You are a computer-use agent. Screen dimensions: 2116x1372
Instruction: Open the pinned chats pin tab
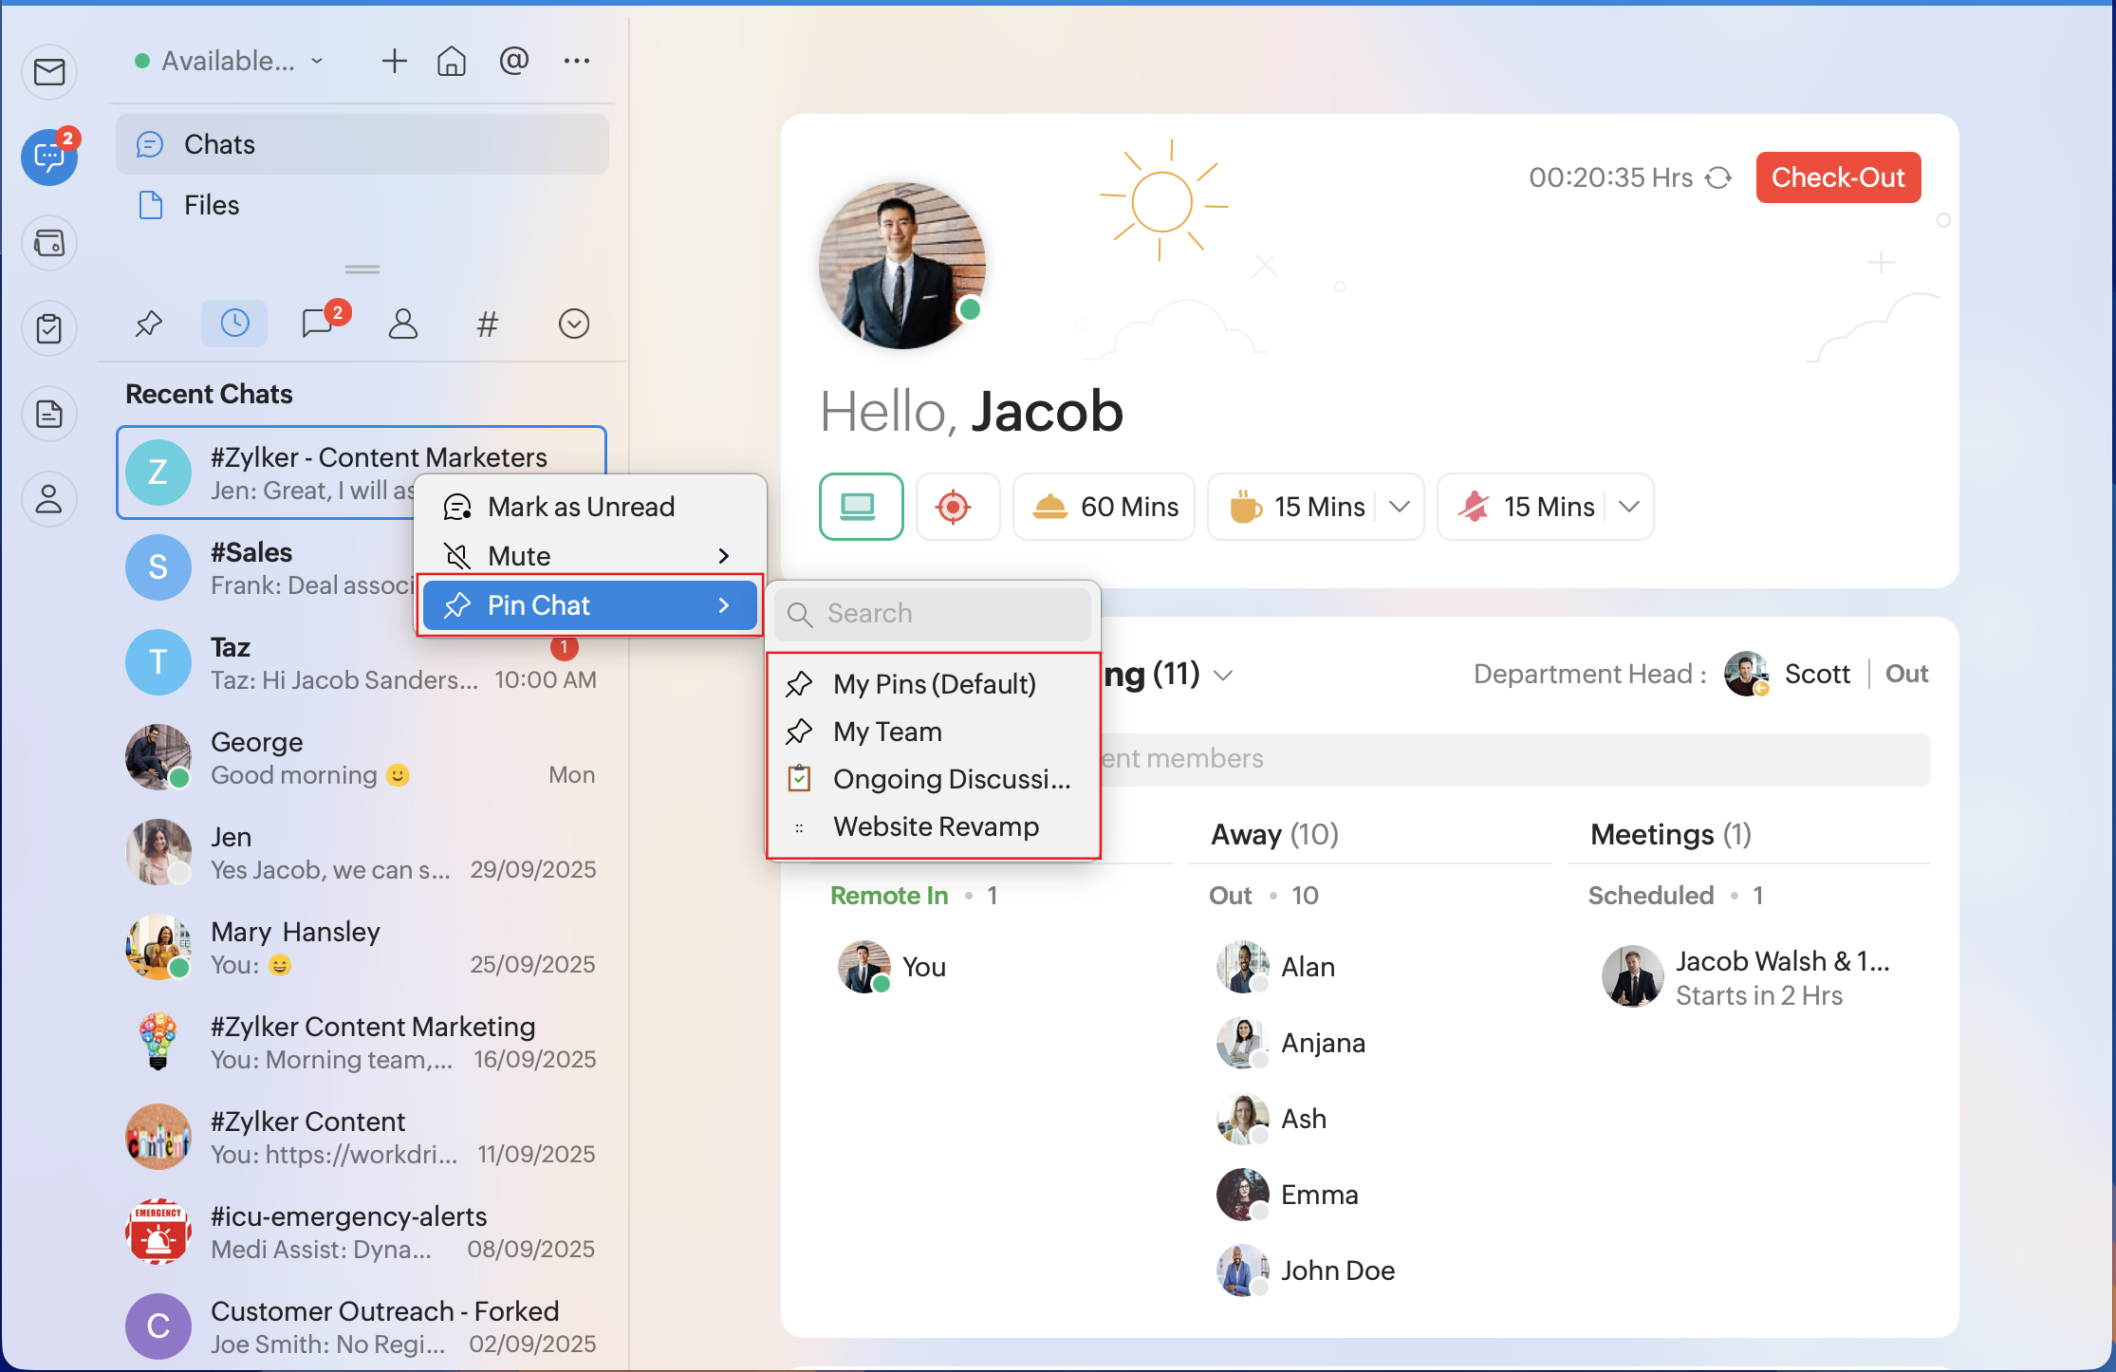click(149, 324)
